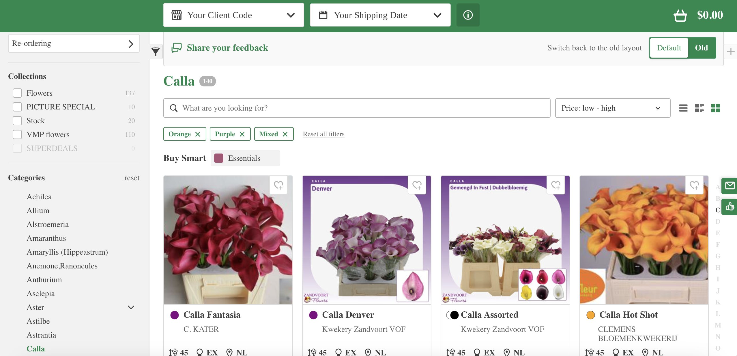This screenshot has width=737, height=356.
Task: Expand the Re-ordering panel
Action: 74,43
